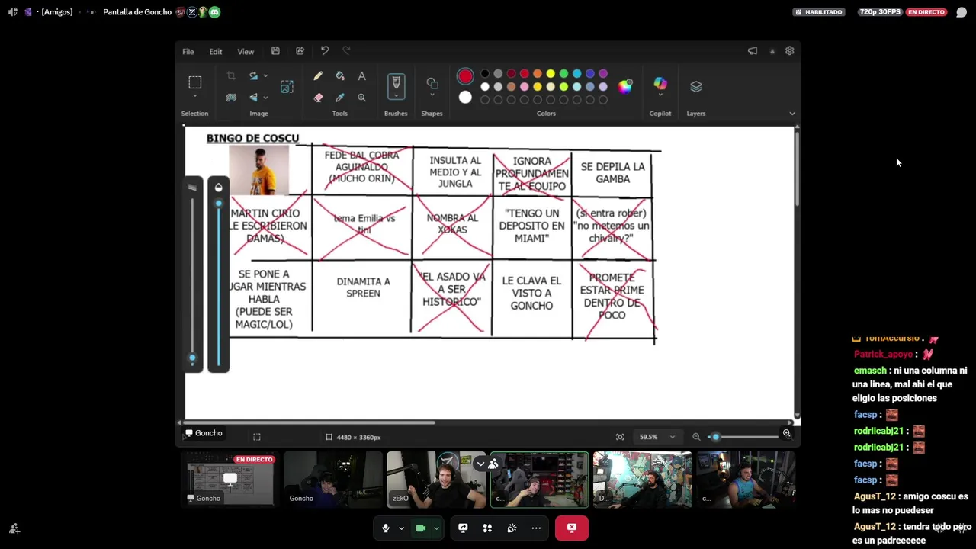
Task: Undo the last Paint action
Action: 324,51
